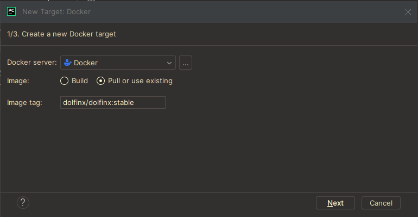
Task: Click the Docker whale icon in server combo
Action: click(68, 63)
